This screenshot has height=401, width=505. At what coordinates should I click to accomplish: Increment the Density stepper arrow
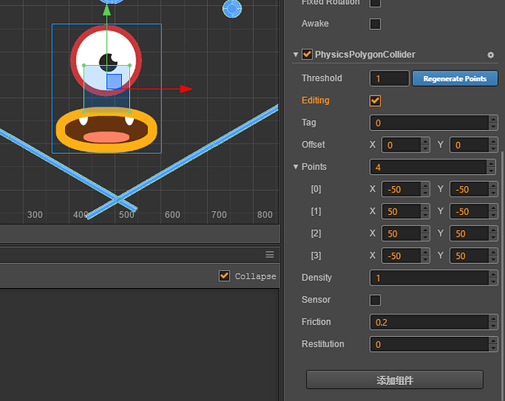point(494,274)
